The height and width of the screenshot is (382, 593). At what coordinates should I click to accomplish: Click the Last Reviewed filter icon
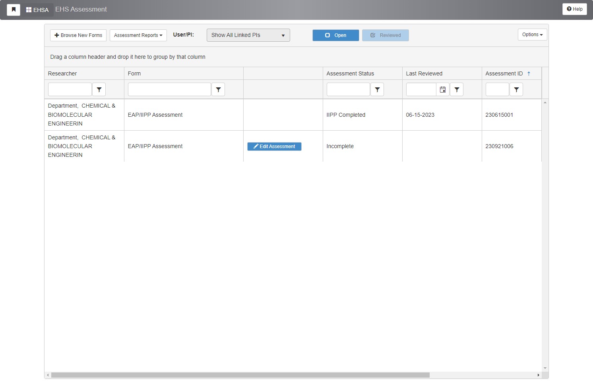[x=457, y=90]
